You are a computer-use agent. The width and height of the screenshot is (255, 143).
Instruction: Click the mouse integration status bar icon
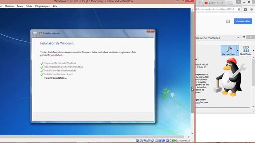click(171, 141)
